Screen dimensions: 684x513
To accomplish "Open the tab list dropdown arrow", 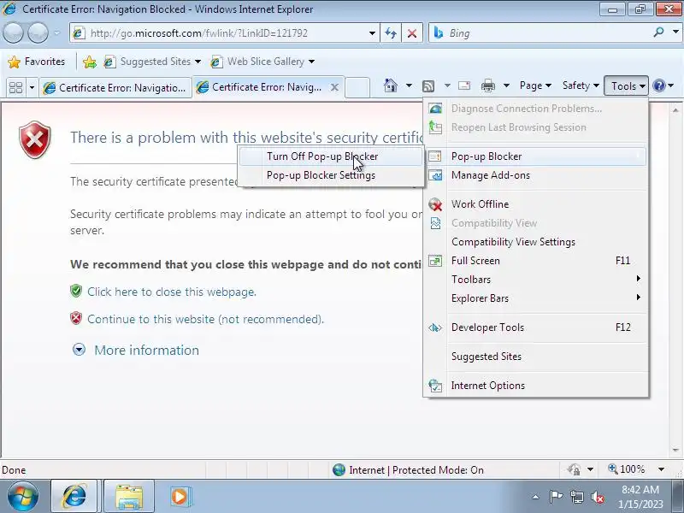I will coord(32,88).
